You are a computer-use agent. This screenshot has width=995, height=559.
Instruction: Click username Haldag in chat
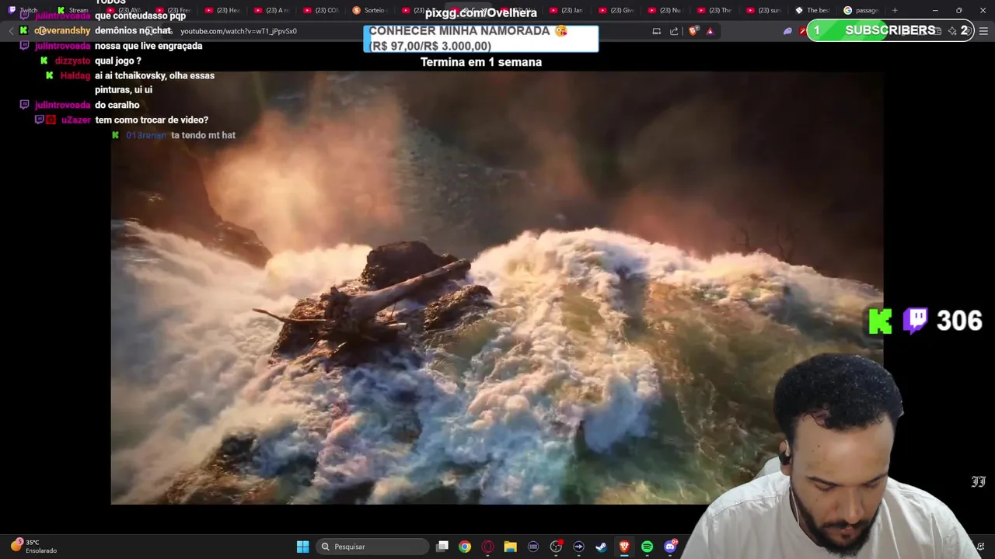pyautogui.click(x=75, y=75)
